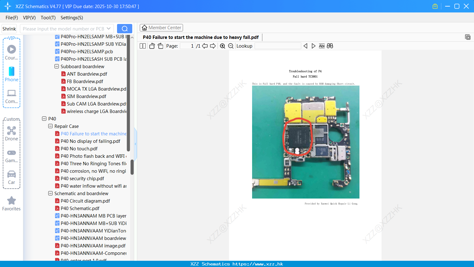The width and height of the screenshot is (474, 267).
Task: Find next lookup result triangle
Action: point(313,46)
